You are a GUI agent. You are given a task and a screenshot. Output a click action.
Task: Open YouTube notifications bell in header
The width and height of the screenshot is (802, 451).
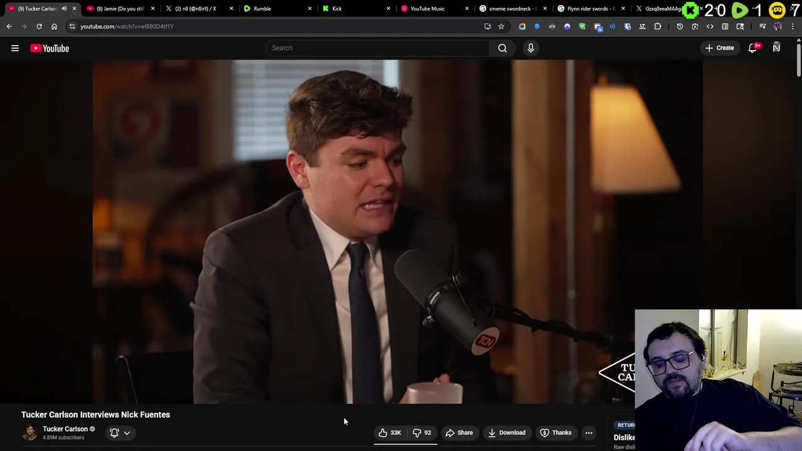[753, 48]
